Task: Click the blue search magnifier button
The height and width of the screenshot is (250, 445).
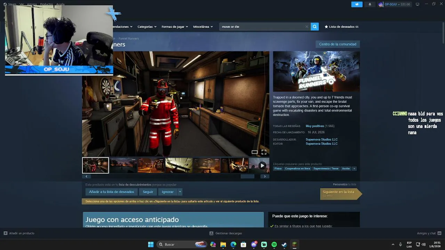Action: [x=315, y=26]
